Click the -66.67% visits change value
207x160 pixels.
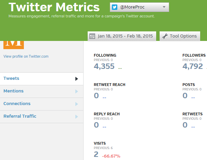111,156
